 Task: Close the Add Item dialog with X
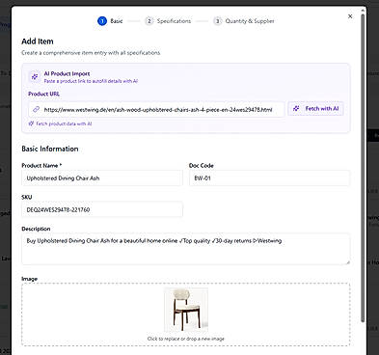350,16
